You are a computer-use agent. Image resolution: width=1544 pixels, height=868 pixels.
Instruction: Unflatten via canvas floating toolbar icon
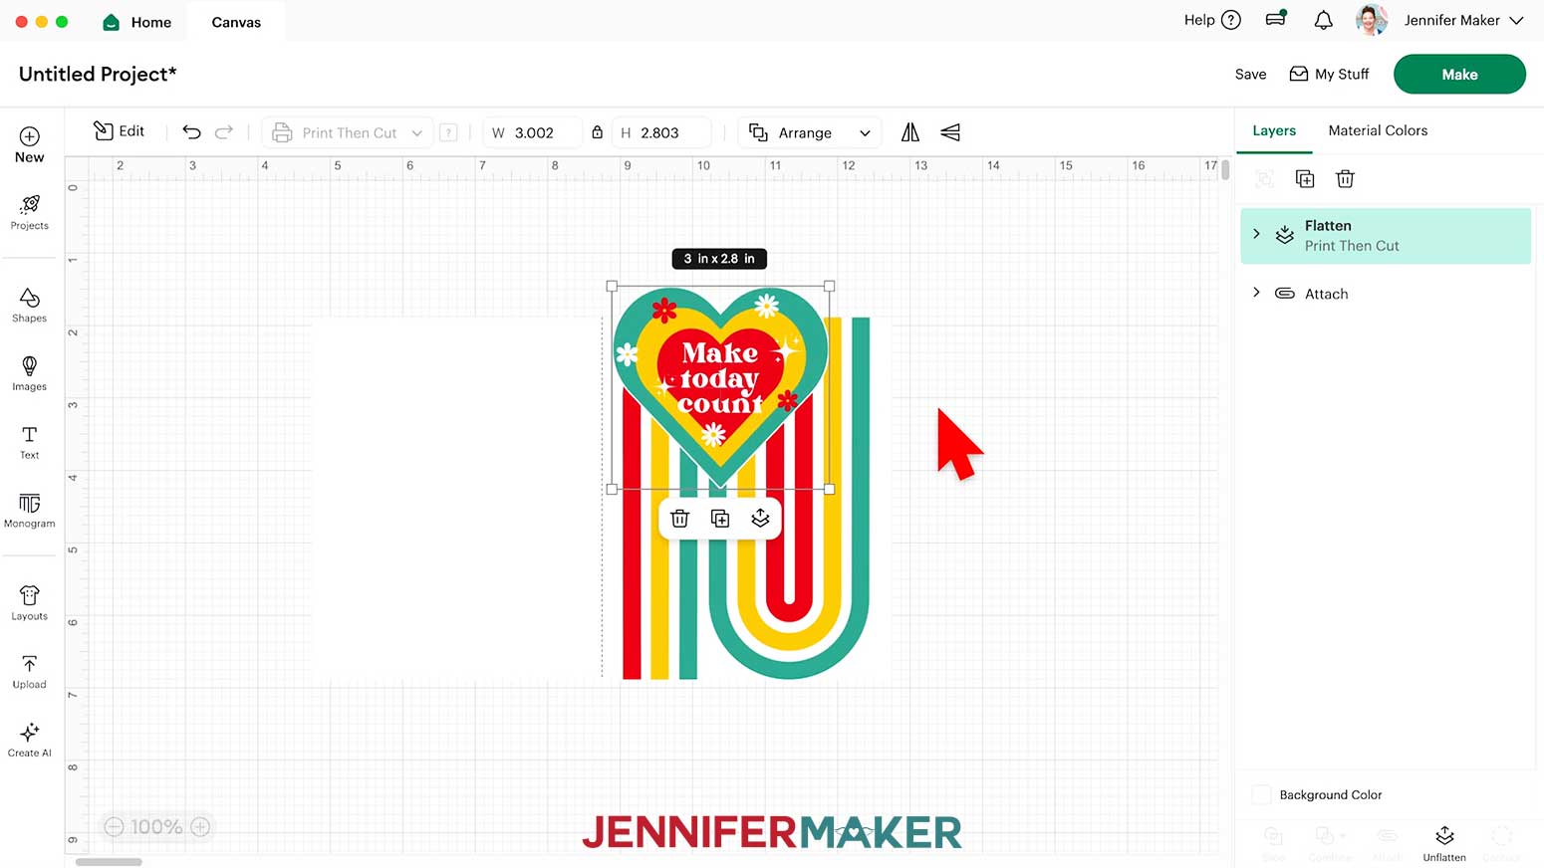pos(760,519)
